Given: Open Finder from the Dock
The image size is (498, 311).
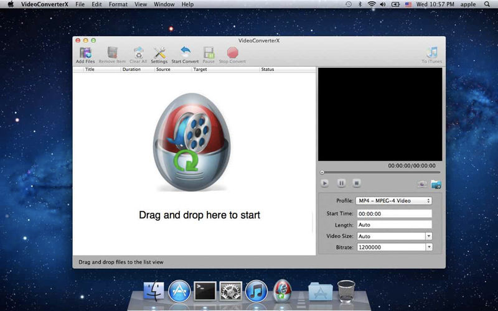Looking at the screenshot, I should [x=154, y=291].
